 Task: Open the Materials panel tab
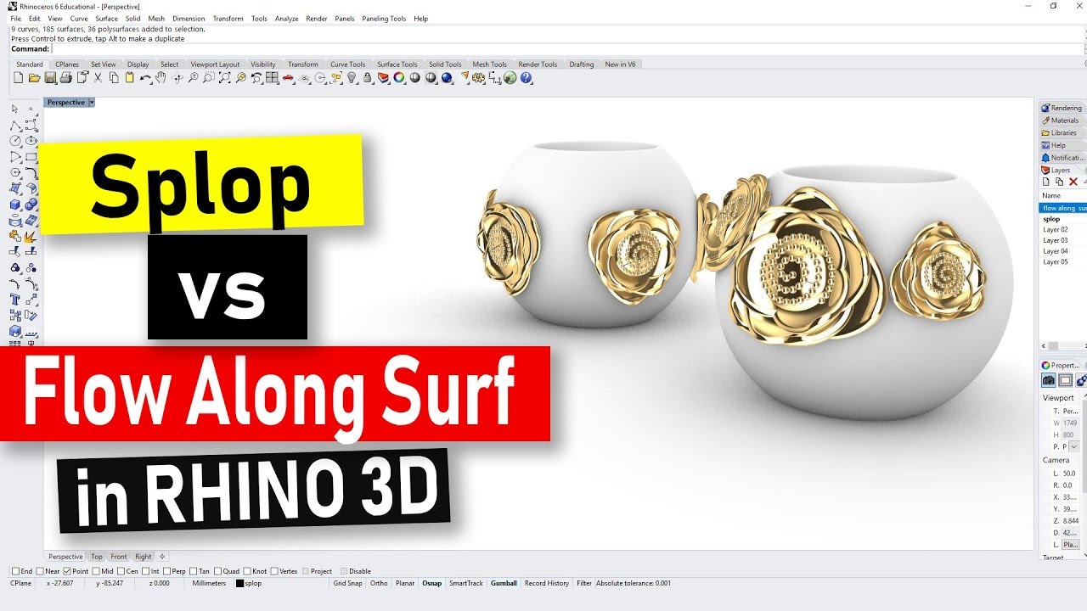coord(1062,121)
